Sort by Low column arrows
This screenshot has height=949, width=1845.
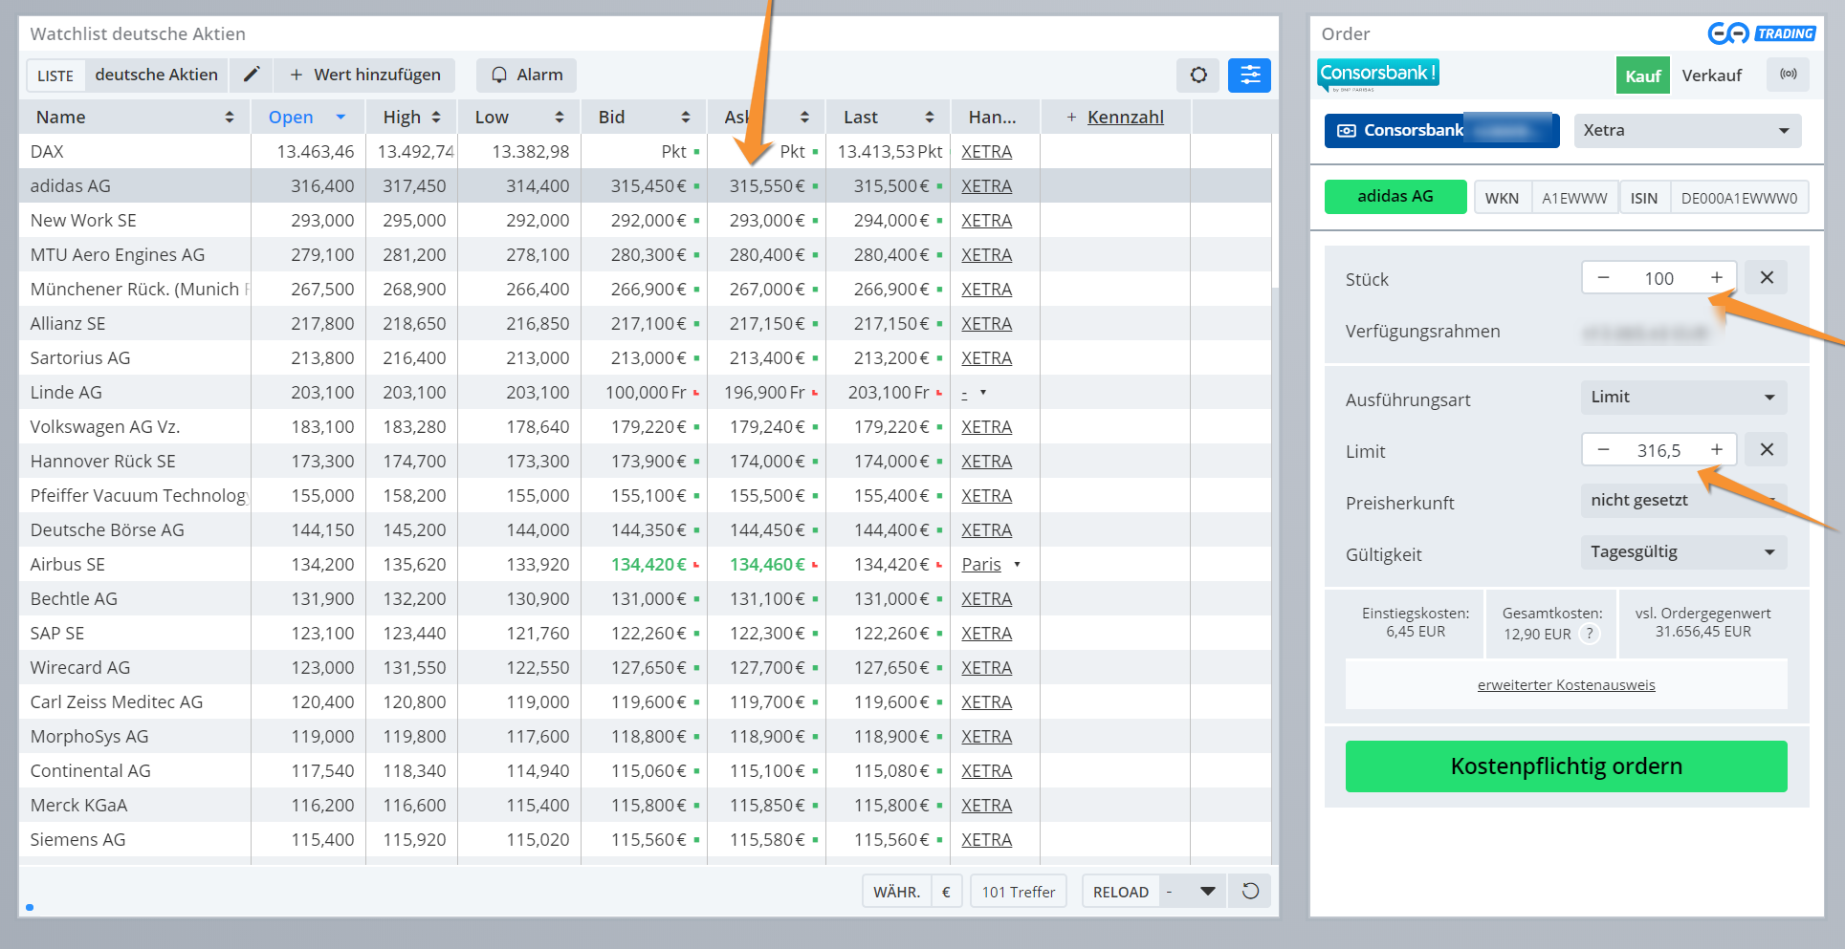[560, 117]
